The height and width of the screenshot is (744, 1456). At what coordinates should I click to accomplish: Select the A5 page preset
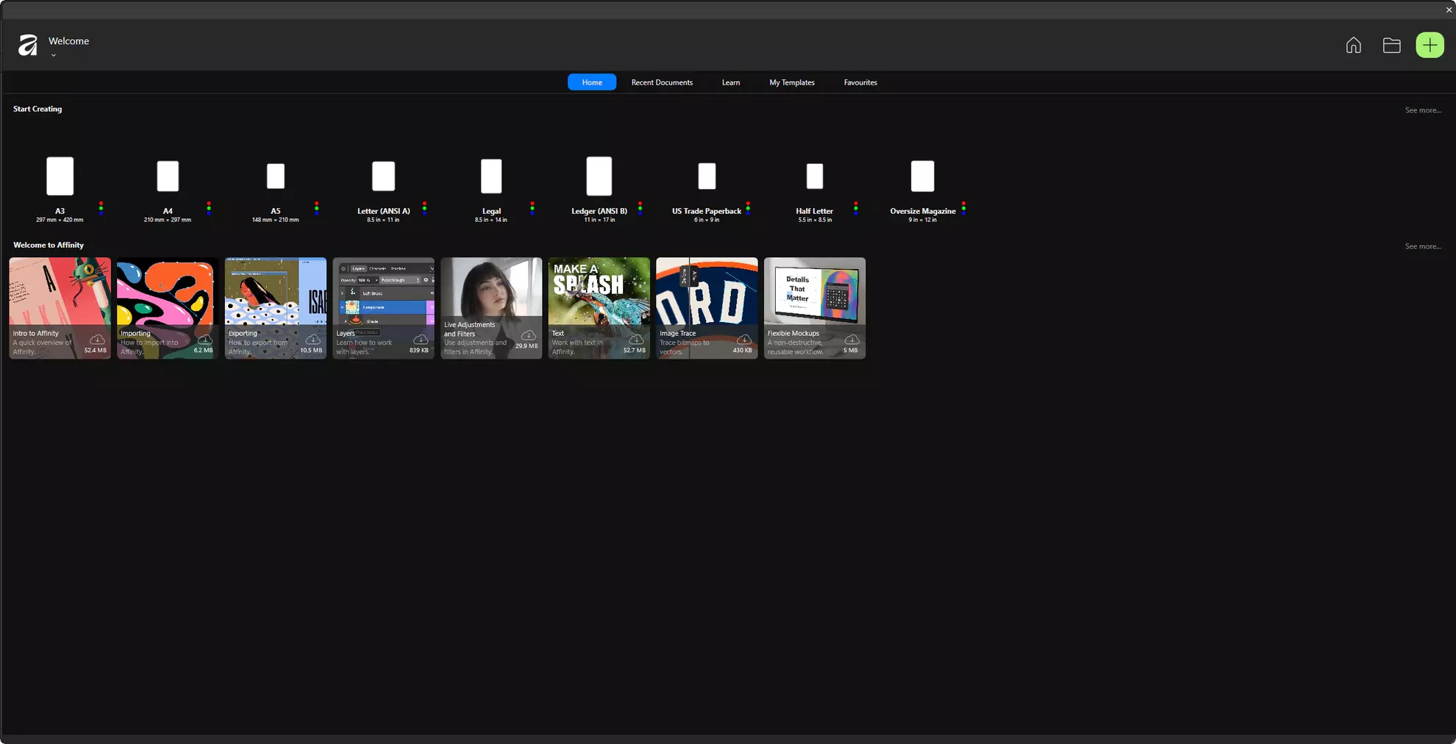tap(276, 176)
